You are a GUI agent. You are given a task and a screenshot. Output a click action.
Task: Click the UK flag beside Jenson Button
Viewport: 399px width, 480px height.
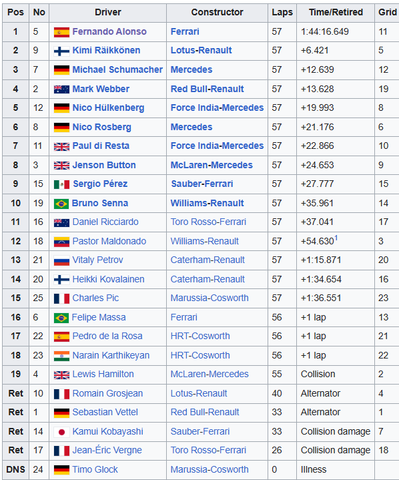coord(61,166)
